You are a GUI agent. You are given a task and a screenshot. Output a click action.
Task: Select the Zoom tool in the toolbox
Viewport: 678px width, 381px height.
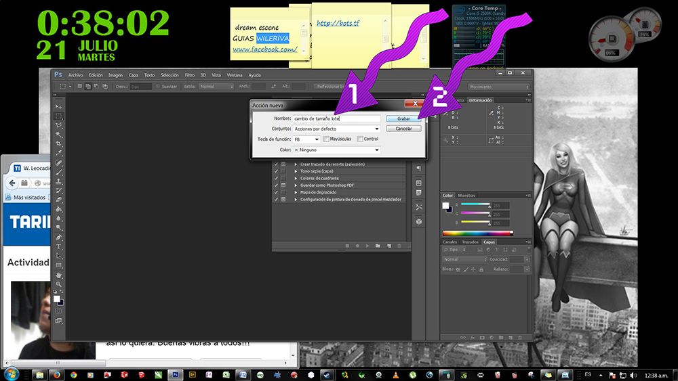click(x=58, y=284)
